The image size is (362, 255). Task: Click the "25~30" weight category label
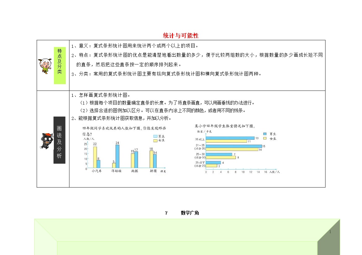tap(200, 154)
